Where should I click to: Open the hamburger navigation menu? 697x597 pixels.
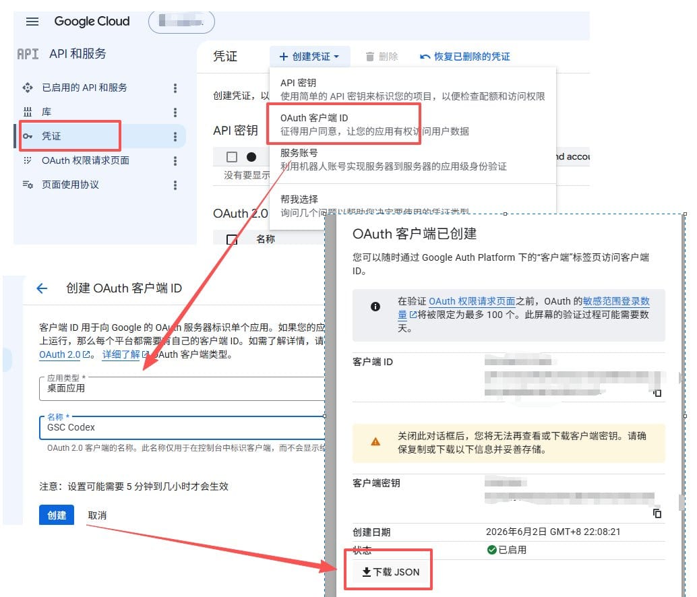[32, 22]
